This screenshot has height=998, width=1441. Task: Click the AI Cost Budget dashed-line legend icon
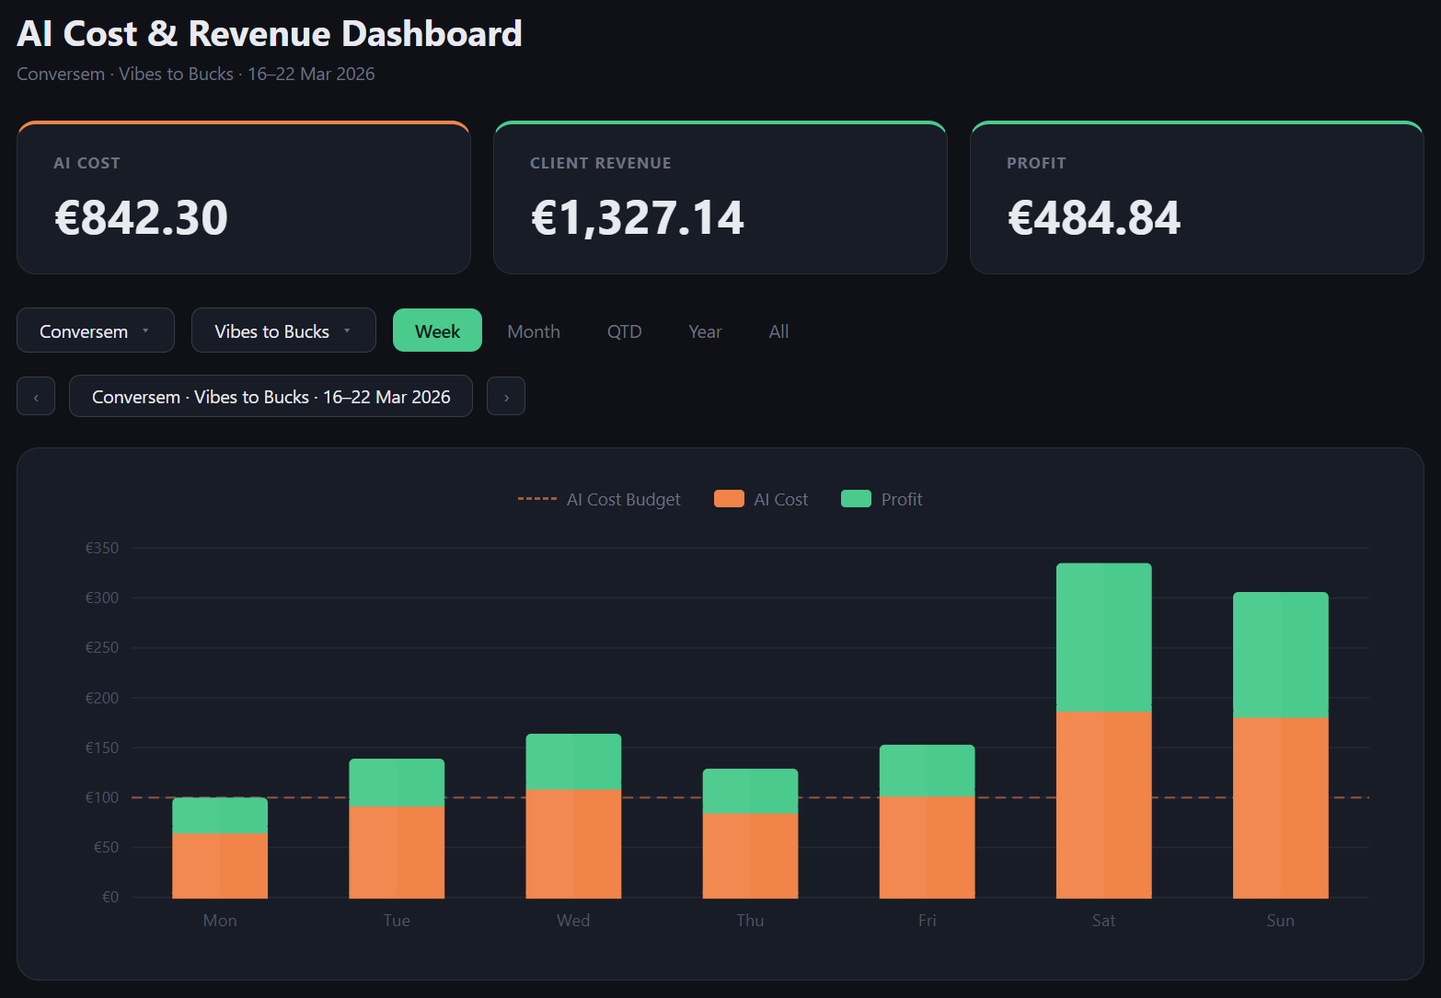(536, 498)
